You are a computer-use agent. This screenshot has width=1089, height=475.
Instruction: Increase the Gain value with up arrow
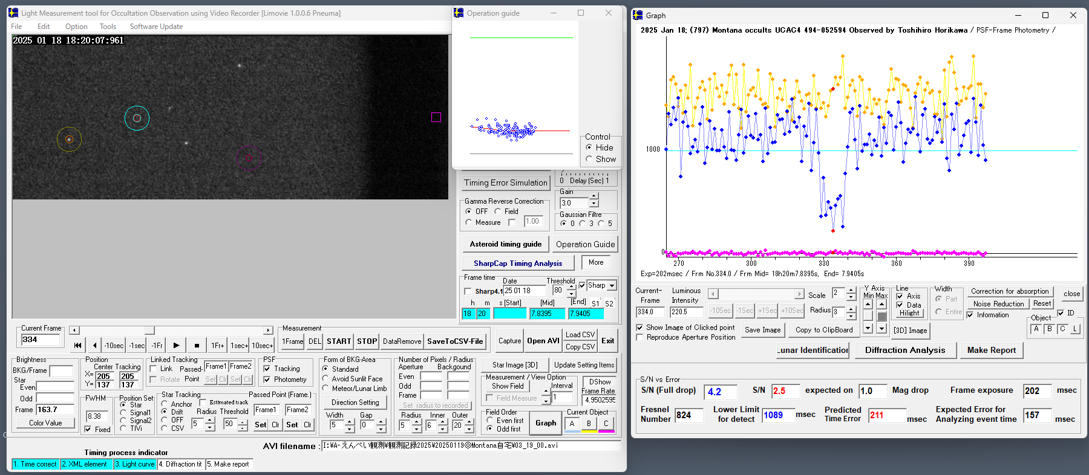pyautogui.click(x=594, y=196)
